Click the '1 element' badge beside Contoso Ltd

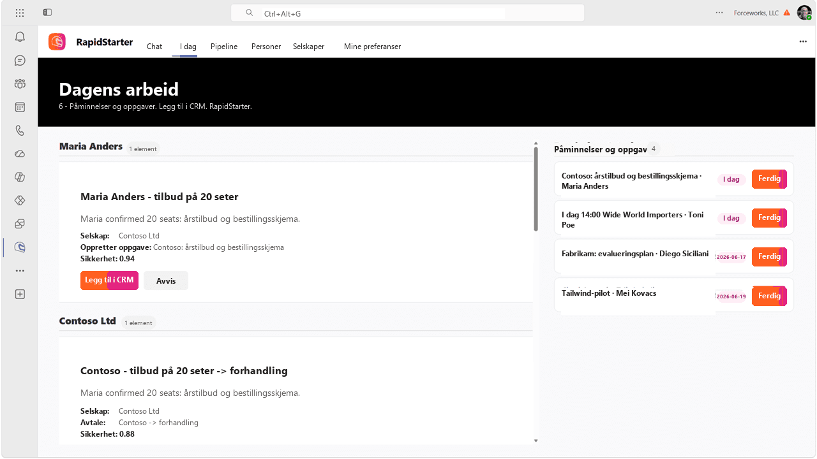[x=138, y=323]
